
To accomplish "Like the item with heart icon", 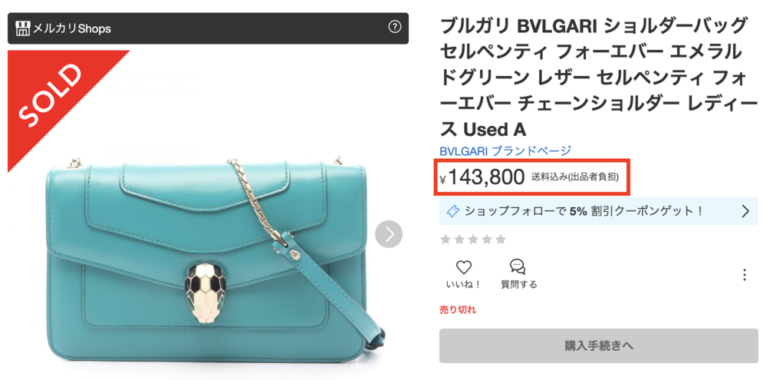I will [x=463, y=267].
